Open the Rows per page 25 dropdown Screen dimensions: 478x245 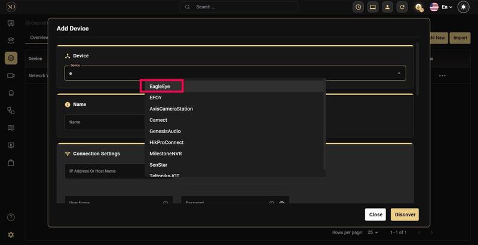click(x=372, y=232)
